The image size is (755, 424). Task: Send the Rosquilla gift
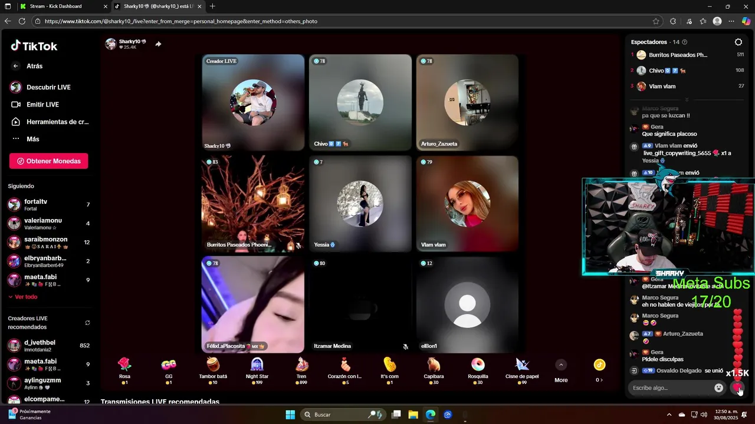[478, 371]
